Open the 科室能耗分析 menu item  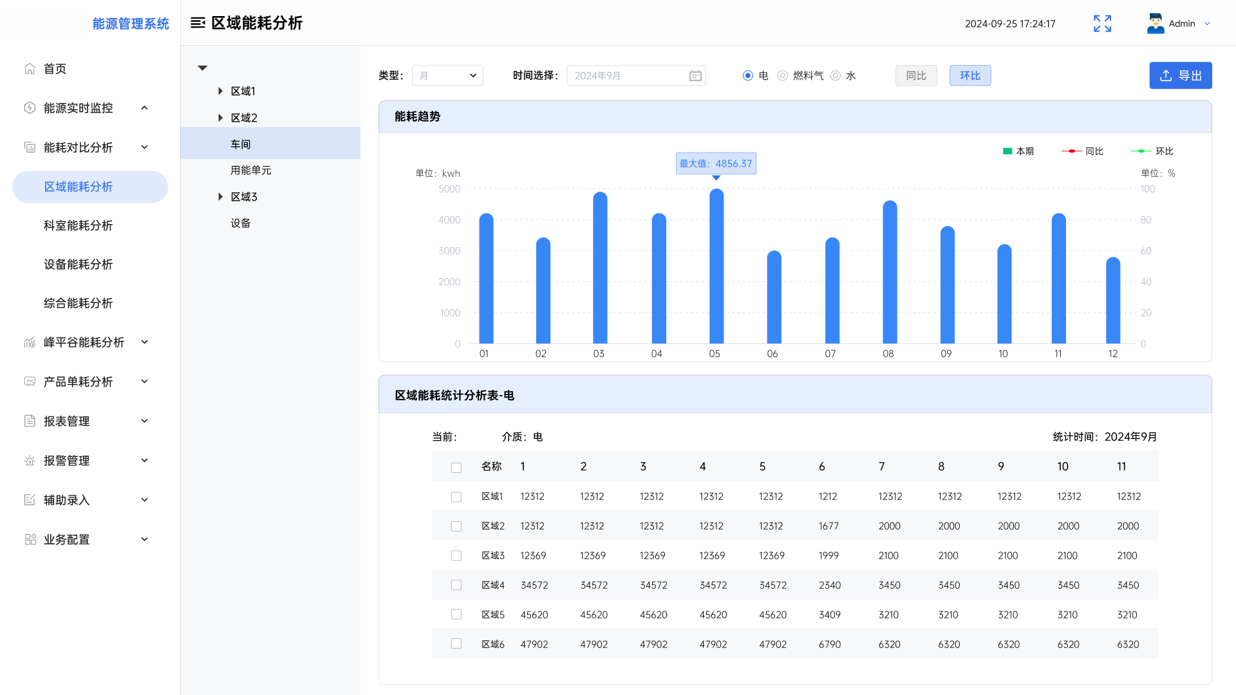point(78,226)
